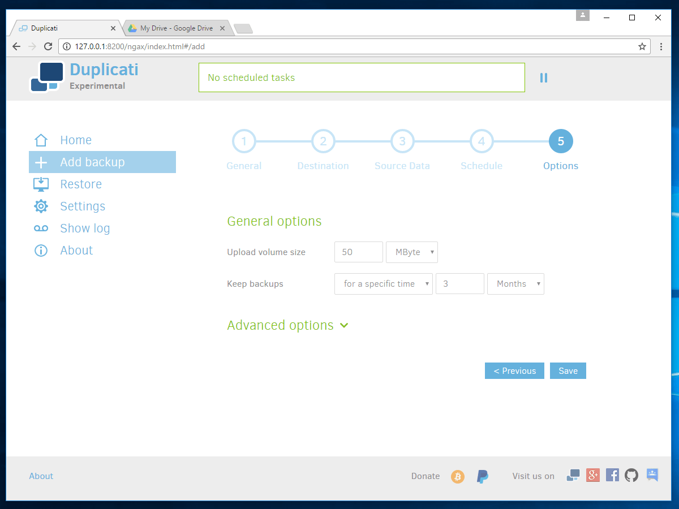Image resolution: width=679 pixels, height=509 pixels.
Task: Click the Save button
Action: tap(568, 371)
